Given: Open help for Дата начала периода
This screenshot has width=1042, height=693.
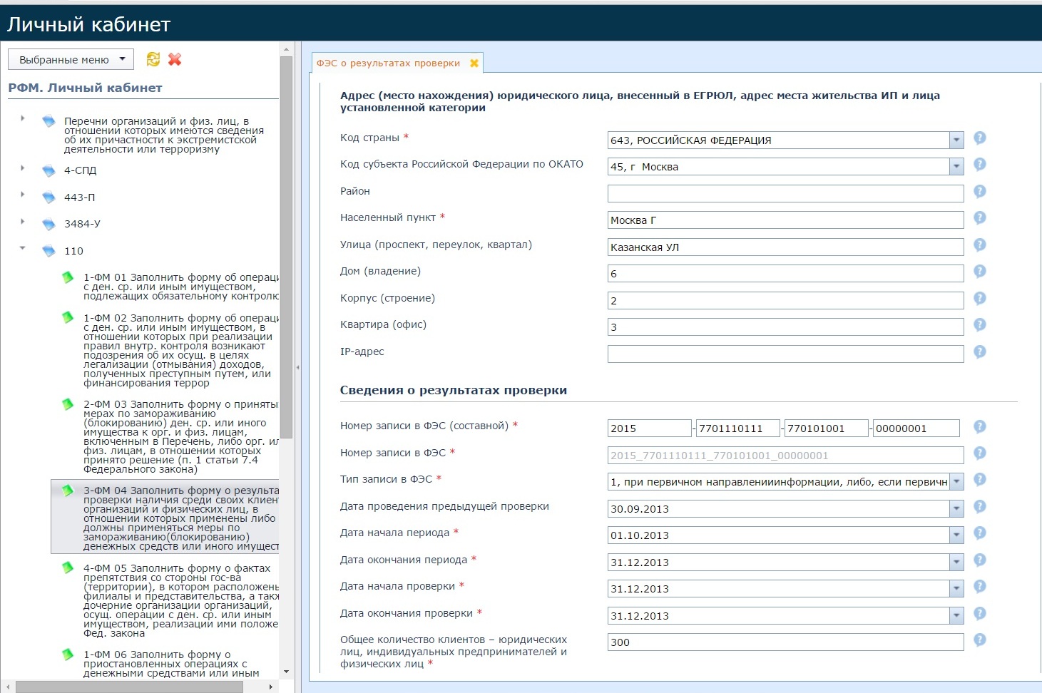Looking at the screenshot, I should [980, 533].
